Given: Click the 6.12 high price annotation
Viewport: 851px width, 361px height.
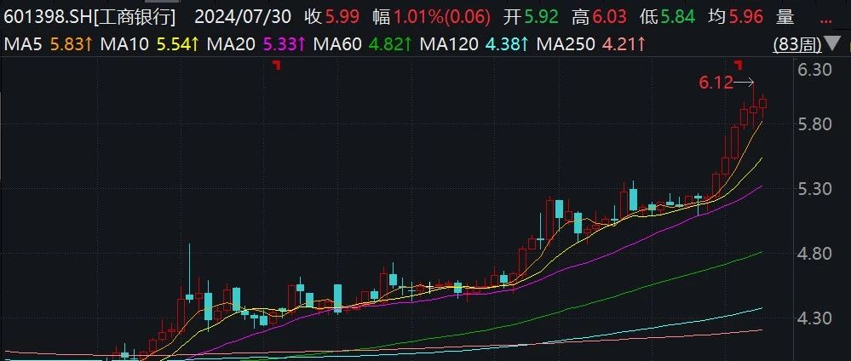Looking at the screenshot, I should pyautogui.click(x=716, y=83).
